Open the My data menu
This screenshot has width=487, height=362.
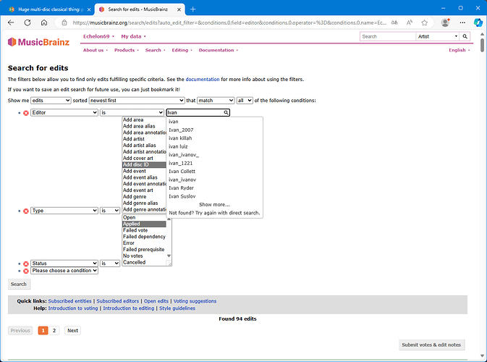coord(133,36)
